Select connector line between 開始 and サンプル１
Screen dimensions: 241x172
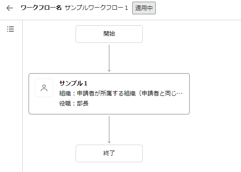coord(109,58)
